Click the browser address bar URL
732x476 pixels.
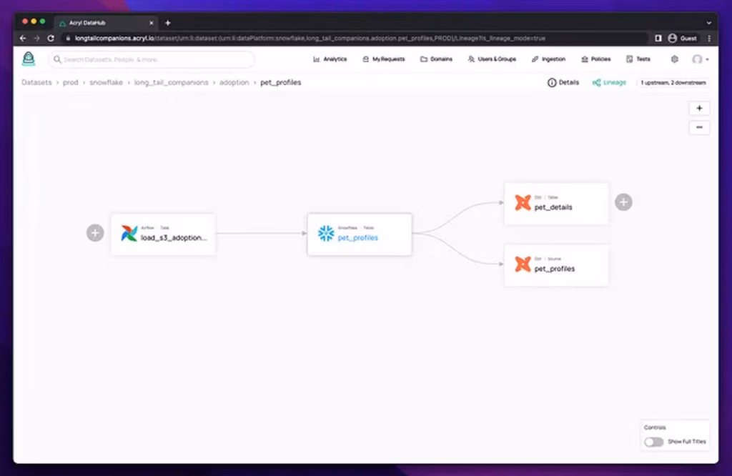pyautogui.click(x=310, y=39)
